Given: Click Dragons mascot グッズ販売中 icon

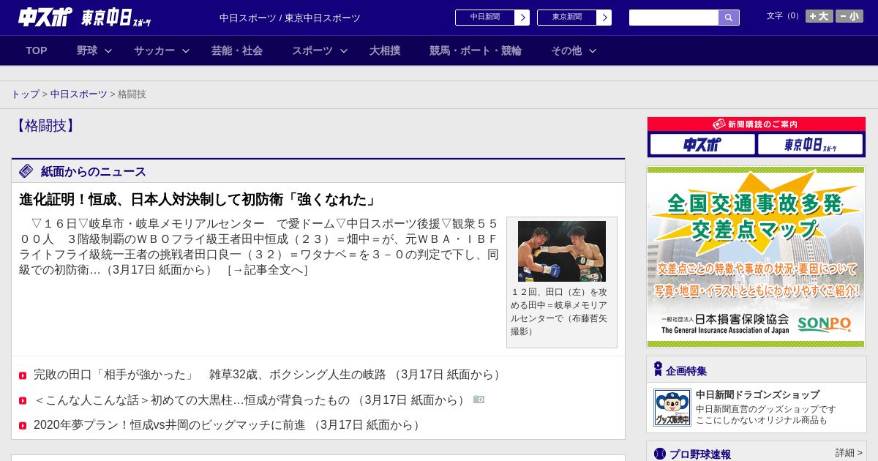Looking at the screenshot, I should click(x=672, y=408).
